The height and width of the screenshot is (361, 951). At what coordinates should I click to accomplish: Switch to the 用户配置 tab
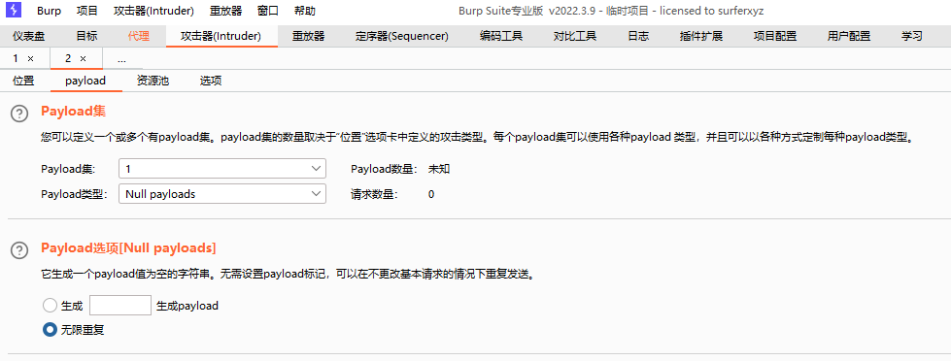pyautogui.click(x=848, y=36)
